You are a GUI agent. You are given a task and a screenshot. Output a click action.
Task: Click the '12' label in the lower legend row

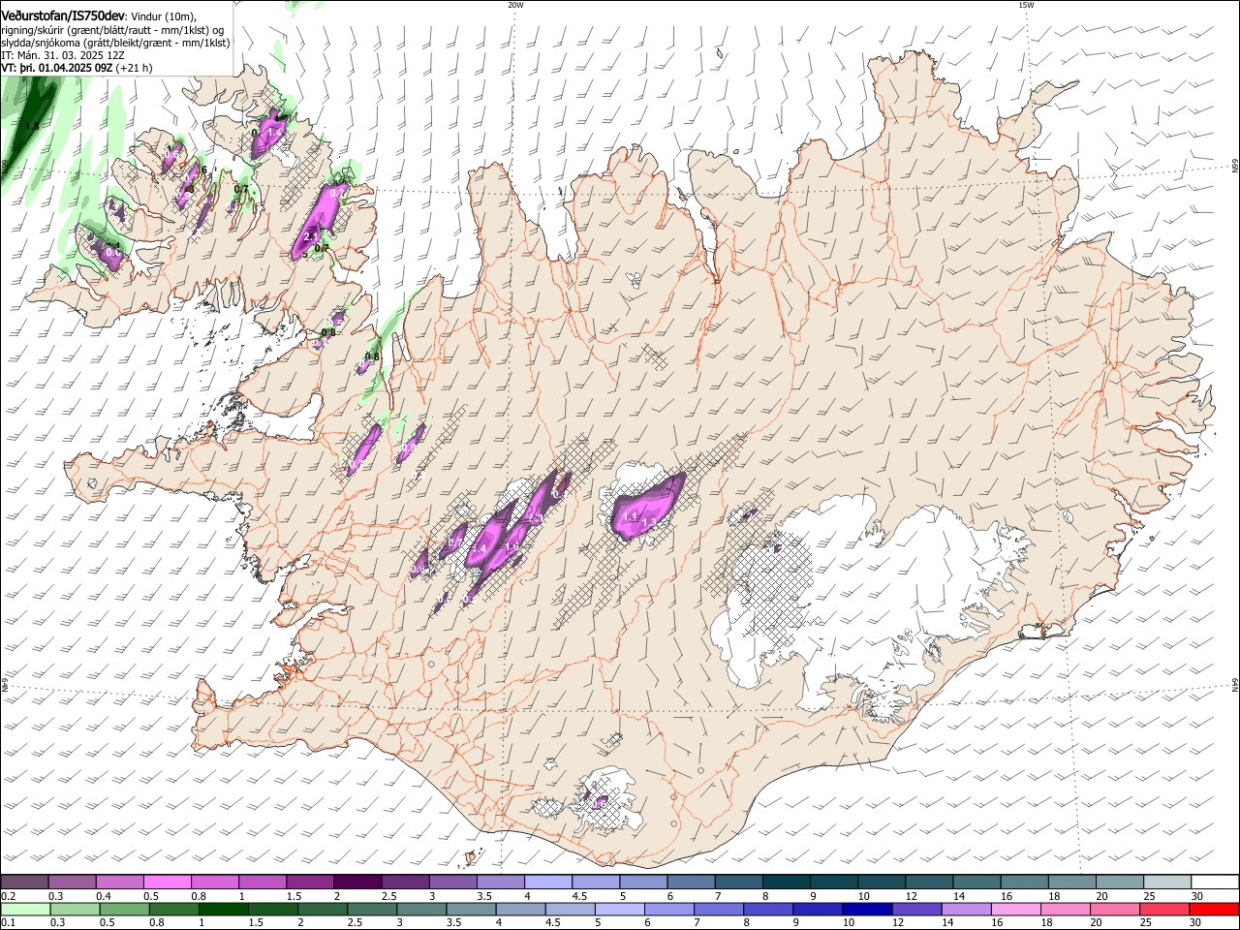pos(897,923)
